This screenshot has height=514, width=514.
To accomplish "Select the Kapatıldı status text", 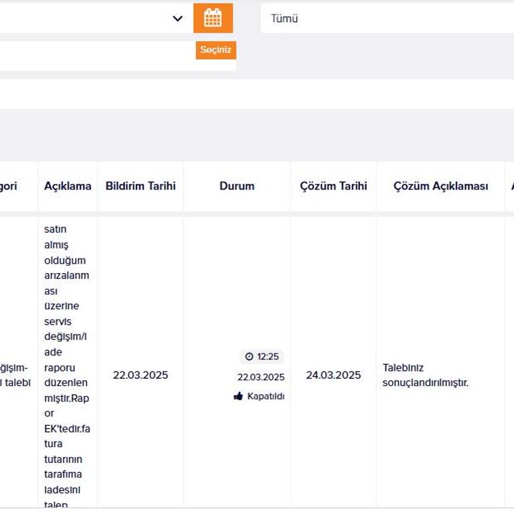I will [x=266, y=396].
